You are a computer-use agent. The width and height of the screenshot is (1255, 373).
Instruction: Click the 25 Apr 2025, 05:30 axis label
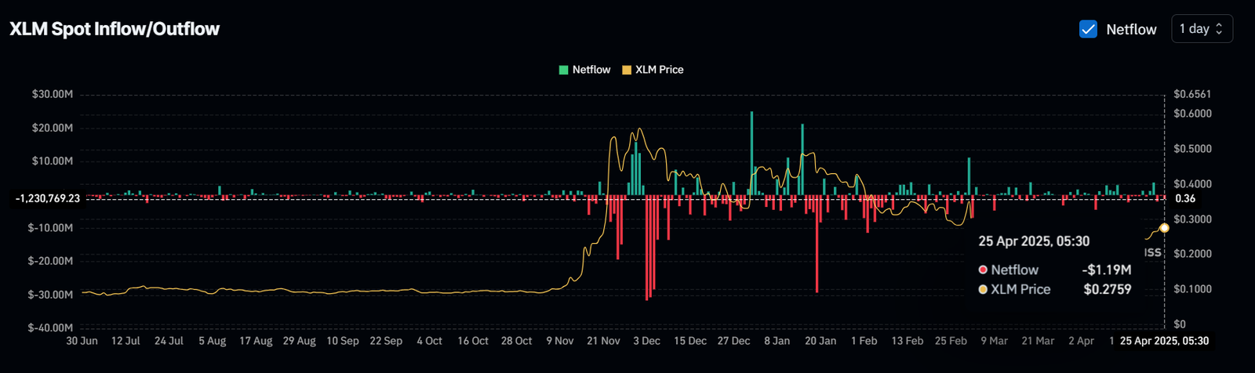tap(1164, 341)
